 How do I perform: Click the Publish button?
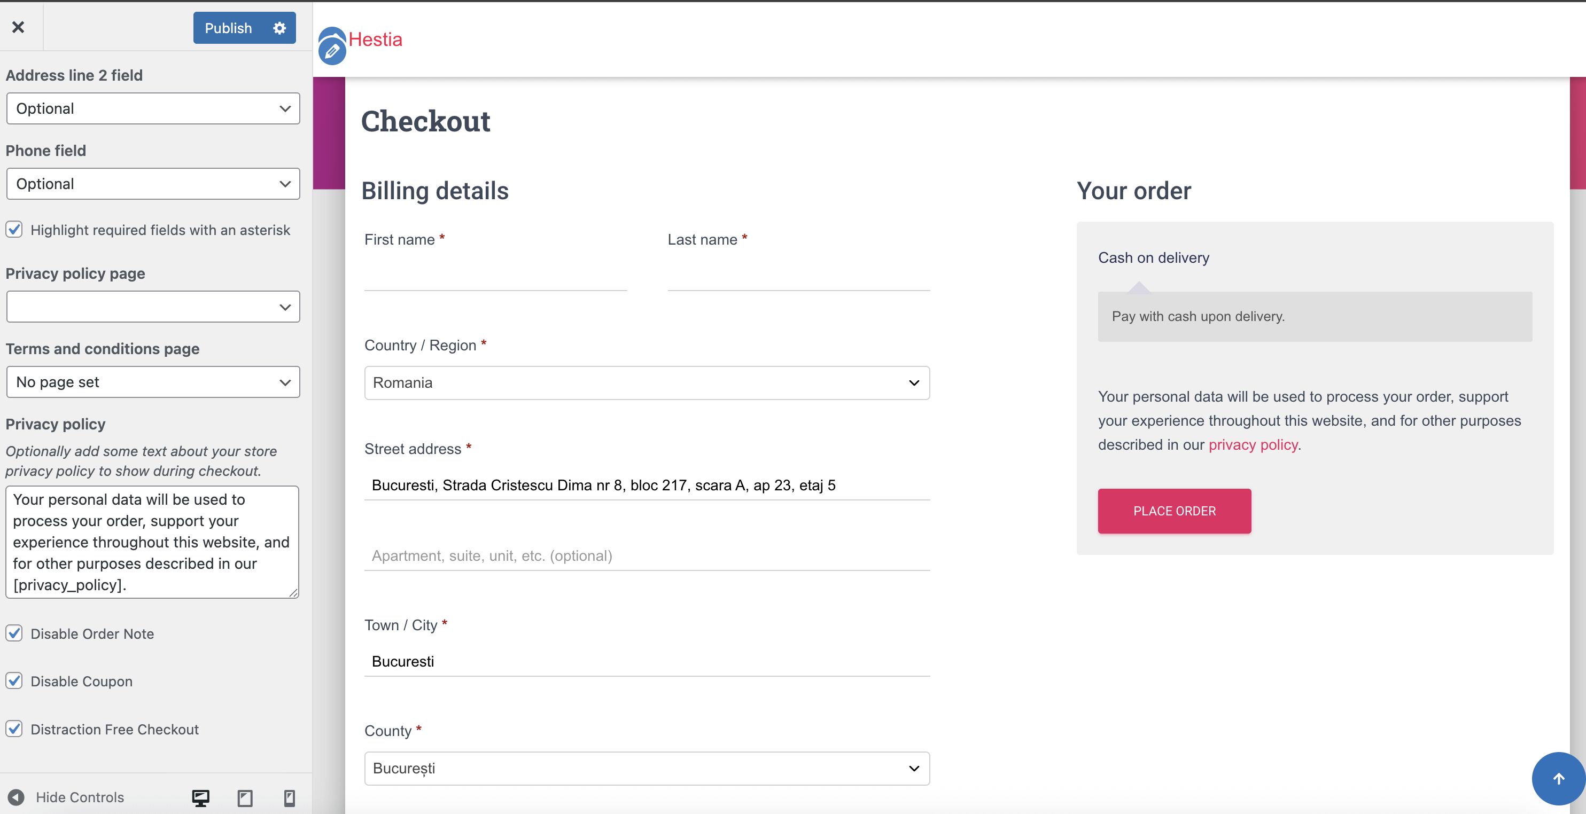[x=228, y=28]
